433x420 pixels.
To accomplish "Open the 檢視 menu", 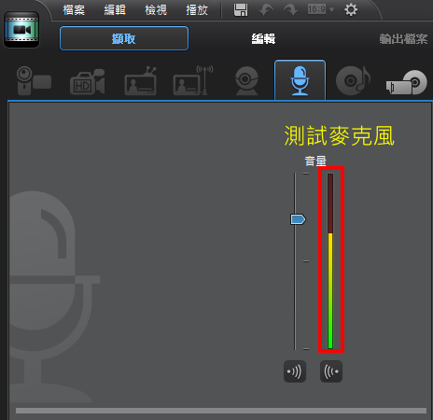I will pos(156,10).
